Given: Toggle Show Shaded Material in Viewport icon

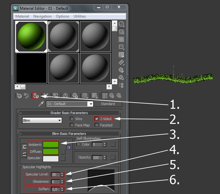Looking at the screenshot, I should tap(95, 96).
